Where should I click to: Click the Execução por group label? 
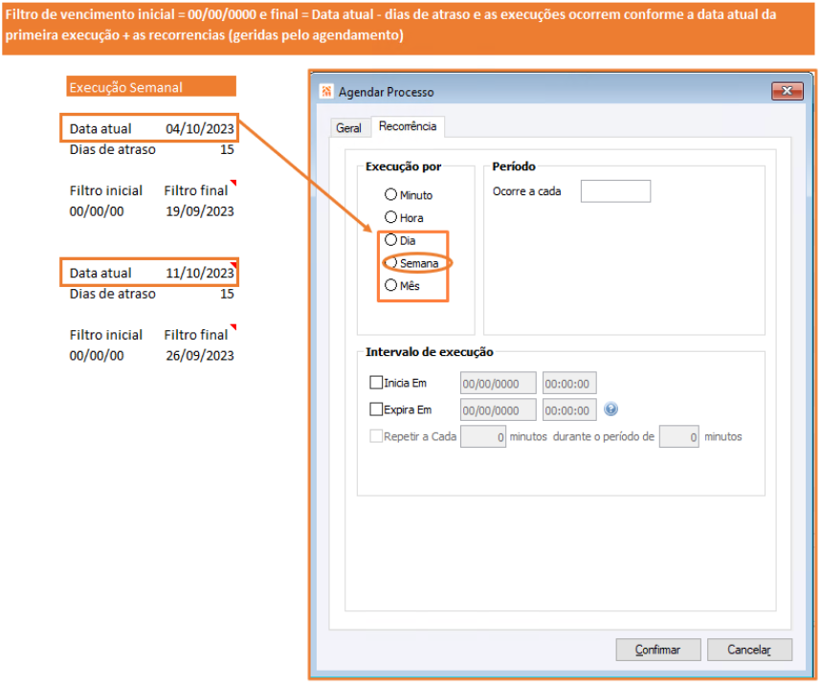(x=404, y=167)
